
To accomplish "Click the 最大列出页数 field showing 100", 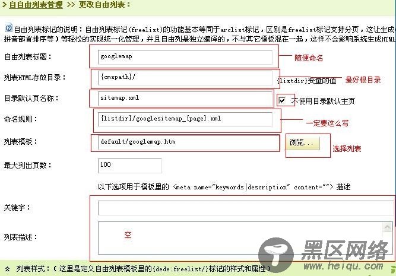I will pos(130,166).
